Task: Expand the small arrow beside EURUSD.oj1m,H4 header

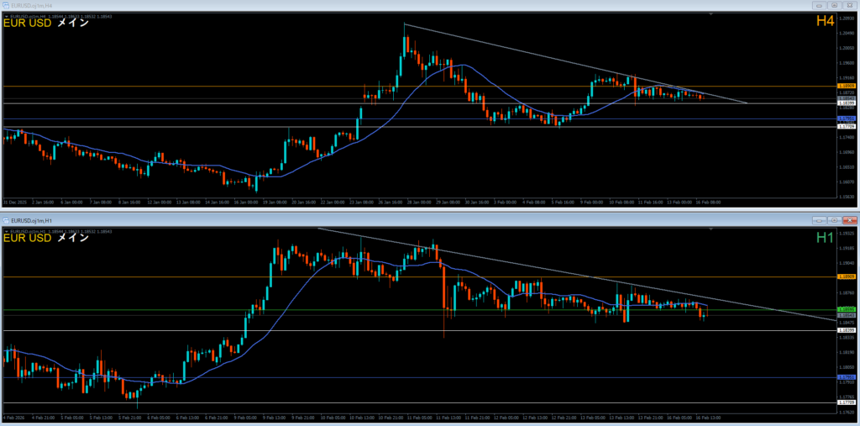Action: coord(6,17)
